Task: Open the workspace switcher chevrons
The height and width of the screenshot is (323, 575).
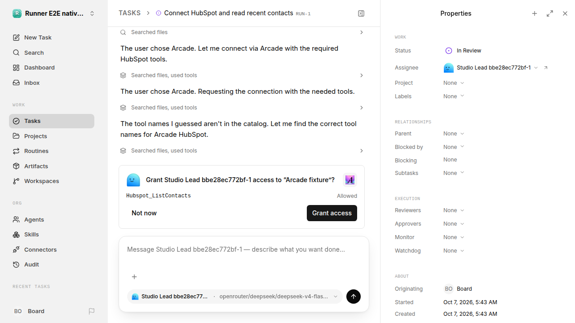Action: point(92,13)
